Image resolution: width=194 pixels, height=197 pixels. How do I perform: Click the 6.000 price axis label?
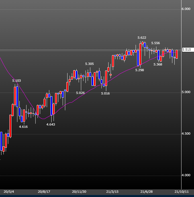tap(186, 9)
